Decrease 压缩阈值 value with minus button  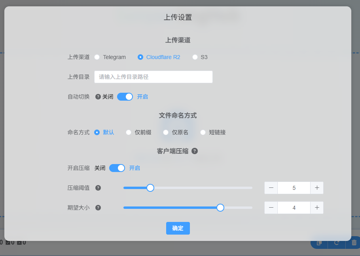pyautogui.click(x=271, y=188)
